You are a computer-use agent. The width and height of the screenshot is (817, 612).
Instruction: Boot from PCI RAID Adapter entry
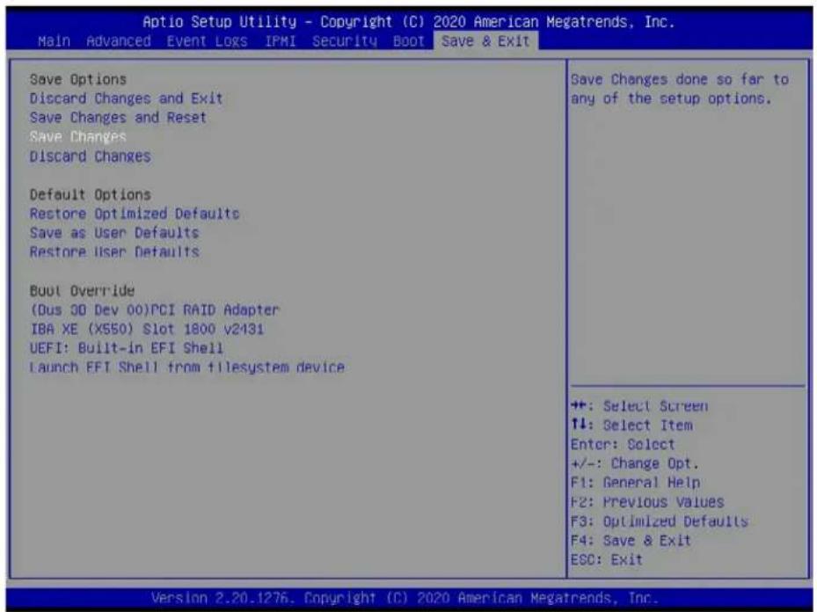point(155,310)
